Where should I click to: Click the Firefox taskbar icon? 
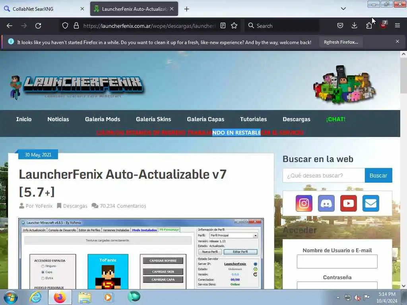pos(60,297)
